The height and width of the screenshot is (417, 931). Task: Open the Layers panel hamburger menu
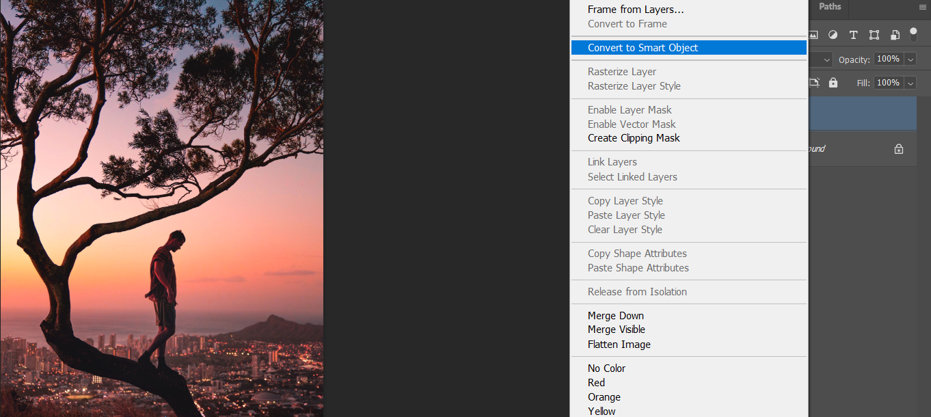[922, 7]
